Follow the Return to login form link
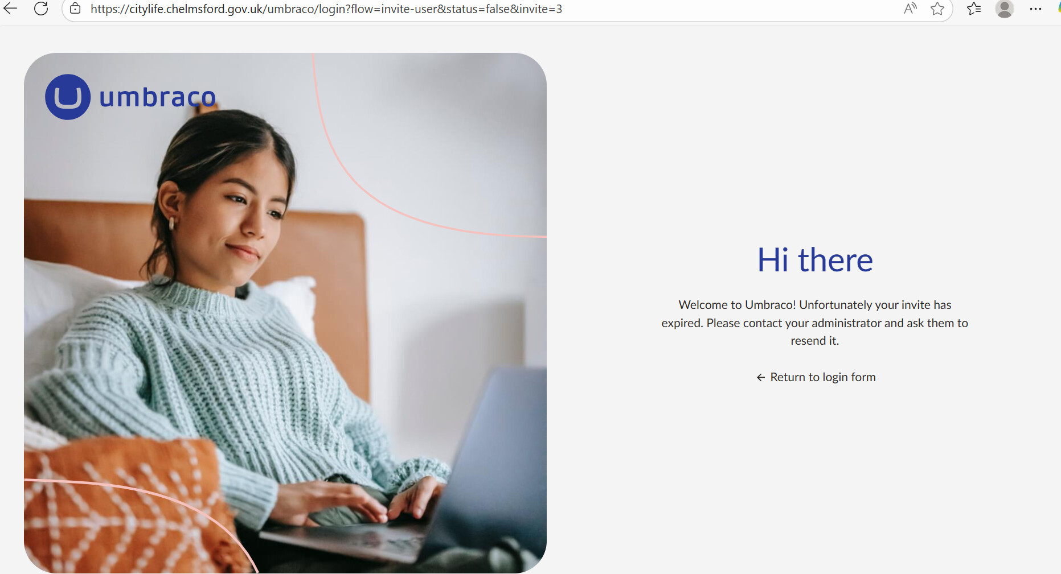The width and height of the screenshot is (1061, 574). pos(822,377)
